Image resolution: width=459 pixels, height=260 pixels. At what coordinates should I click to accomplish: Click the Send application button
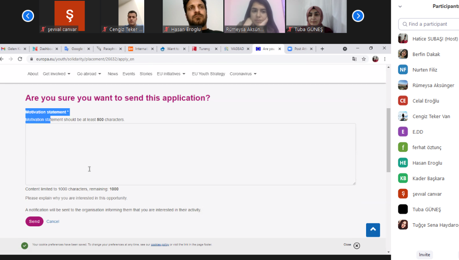coord(34,221)
